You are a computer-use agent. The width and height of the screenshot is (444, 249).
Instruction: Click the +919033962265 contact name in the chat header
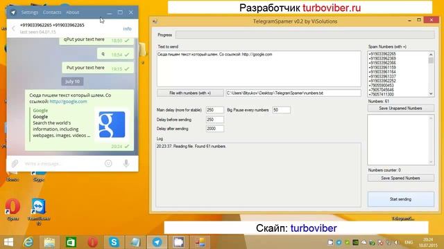point(52,25)
